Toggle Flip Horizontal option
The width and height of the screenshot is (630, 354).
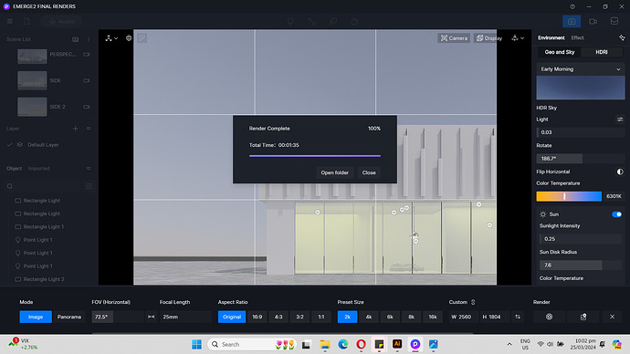tap(620, 172)
